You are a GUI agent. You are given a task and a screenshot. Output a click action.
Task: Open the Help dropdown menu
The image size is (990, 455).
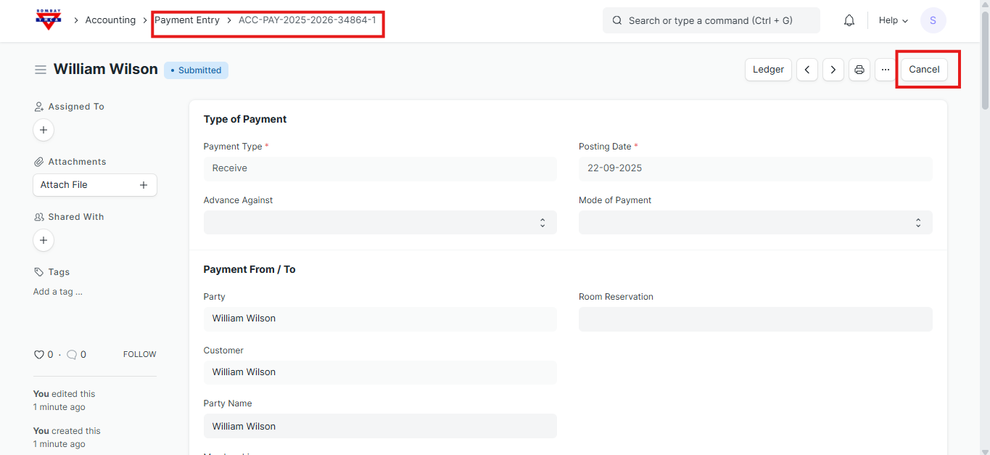[893, 20]
